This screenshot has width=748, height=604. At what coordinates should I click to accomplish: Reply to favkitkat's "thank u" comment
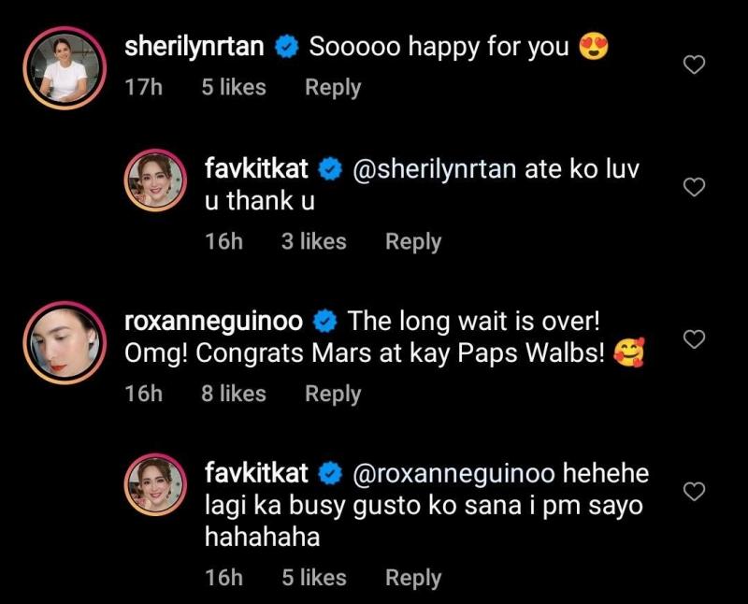(x=413, y=241)
